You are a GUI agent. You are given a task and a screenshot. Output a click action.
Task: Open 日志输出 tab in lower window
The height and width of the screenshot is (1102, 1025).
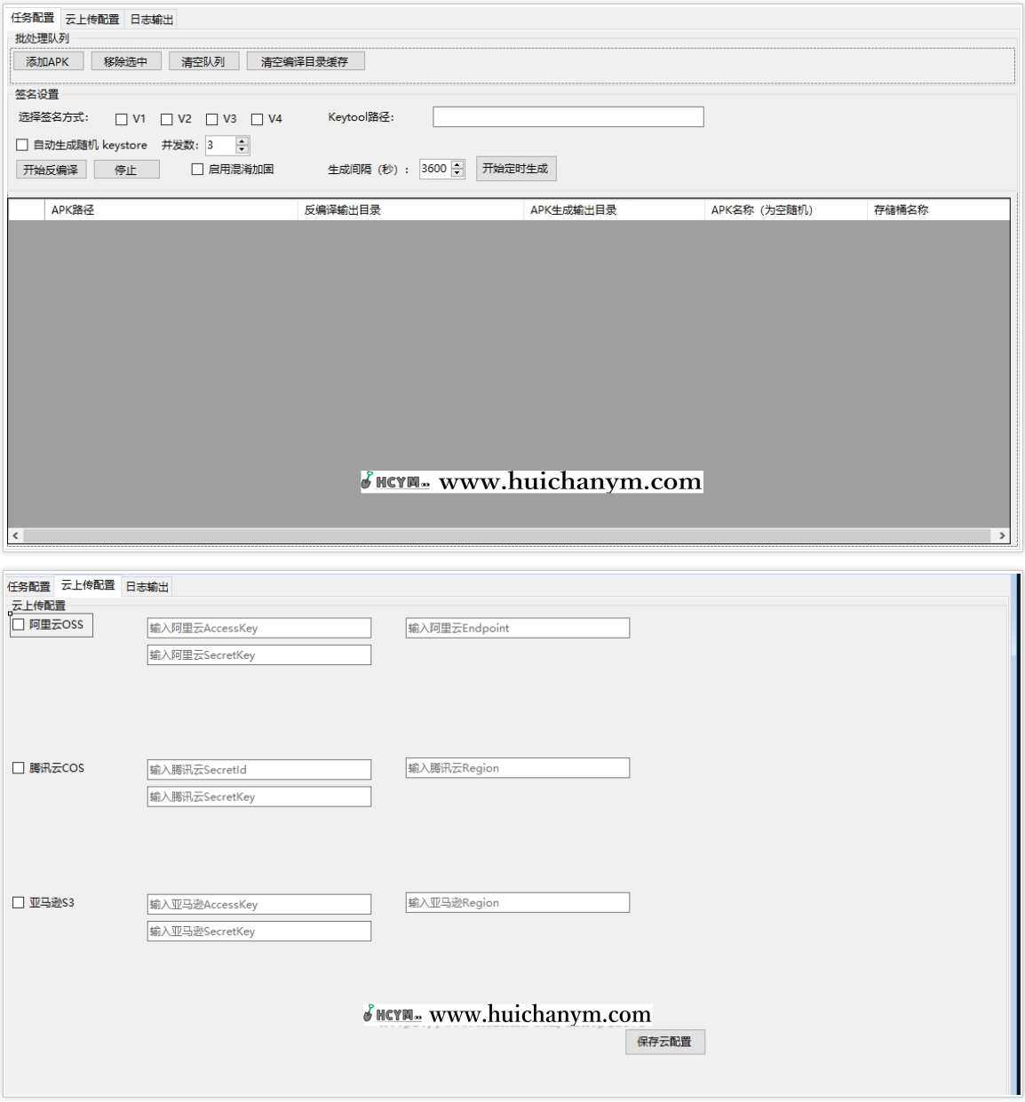tap(147, 587)
